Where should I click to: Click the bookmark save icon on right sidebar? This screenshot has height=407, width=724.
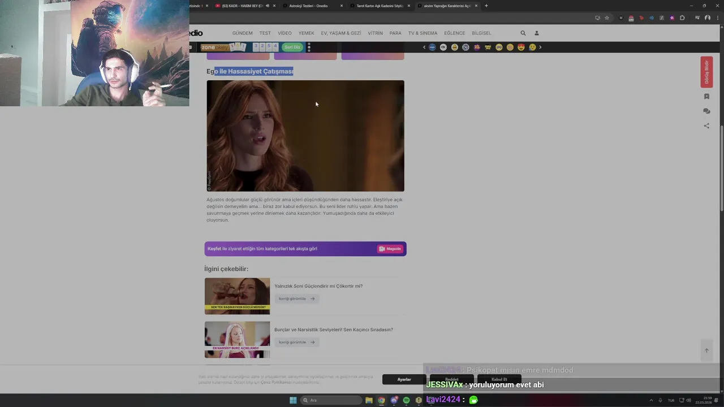click(x=706, y=97)
